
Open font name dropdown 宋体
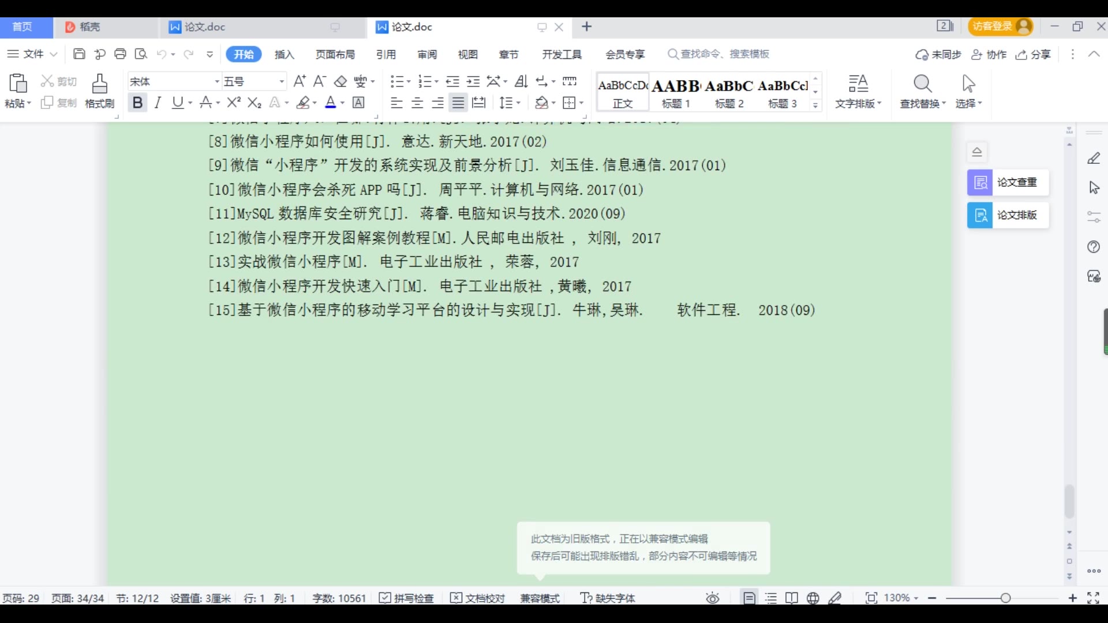pyautogui.click(x=217, y=82)
